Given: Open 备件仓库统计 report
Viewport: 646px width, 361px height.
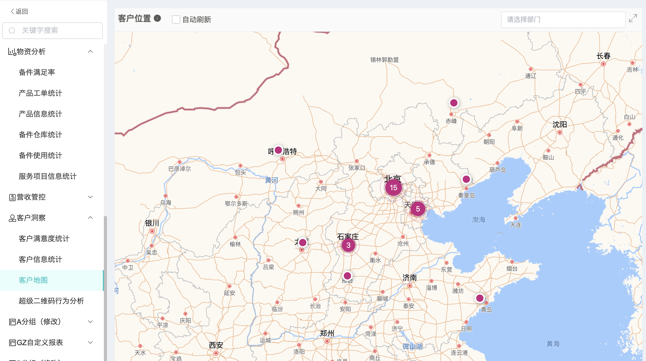Looking at the screenshot, I should tap(41, 135).
